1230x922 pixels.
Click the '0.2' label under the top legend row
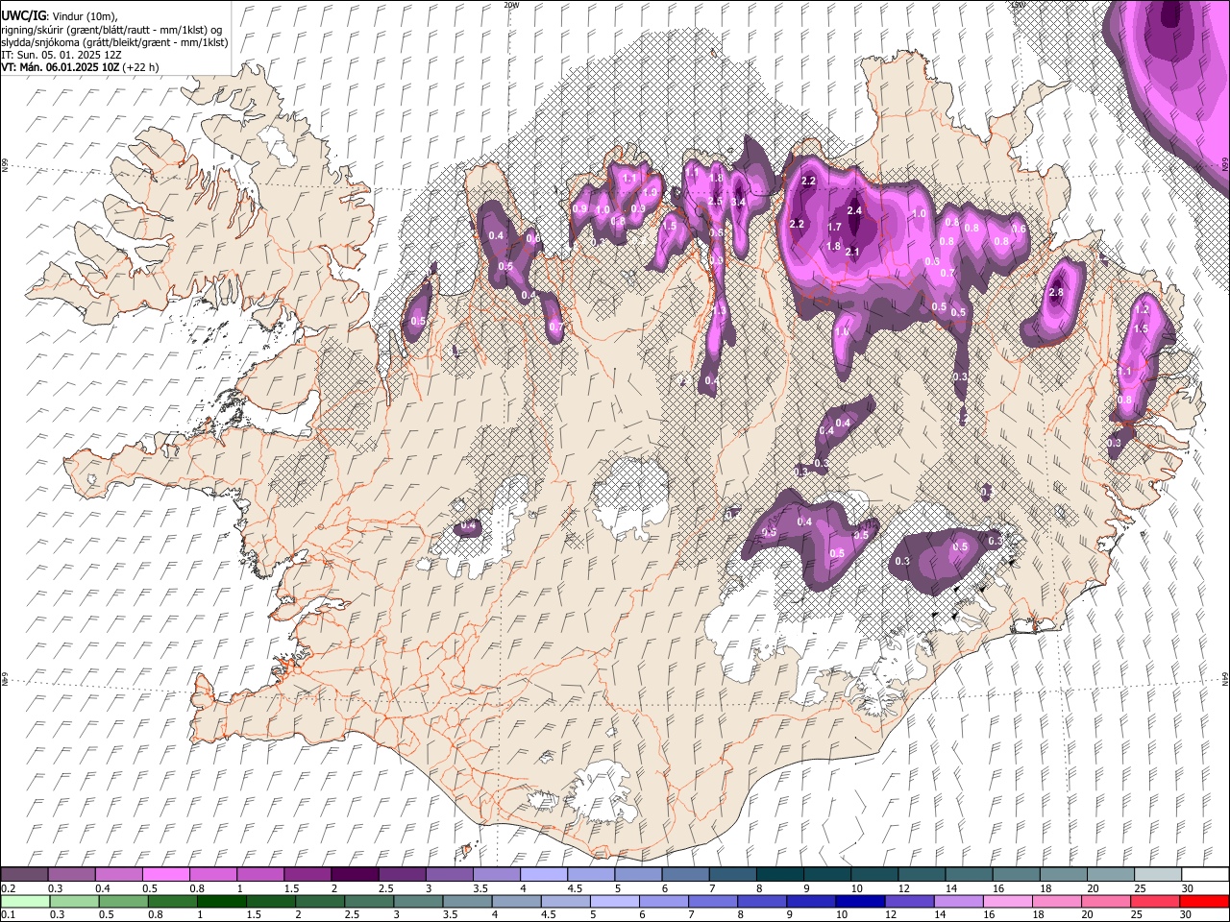(8, 888)
